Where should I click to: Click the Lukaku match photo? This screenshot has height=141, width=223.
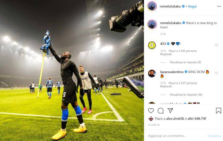(72, 70)
